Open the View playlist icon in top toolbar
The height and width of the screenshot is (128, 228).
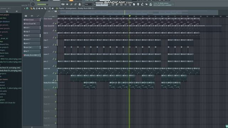tap(113, 5)
